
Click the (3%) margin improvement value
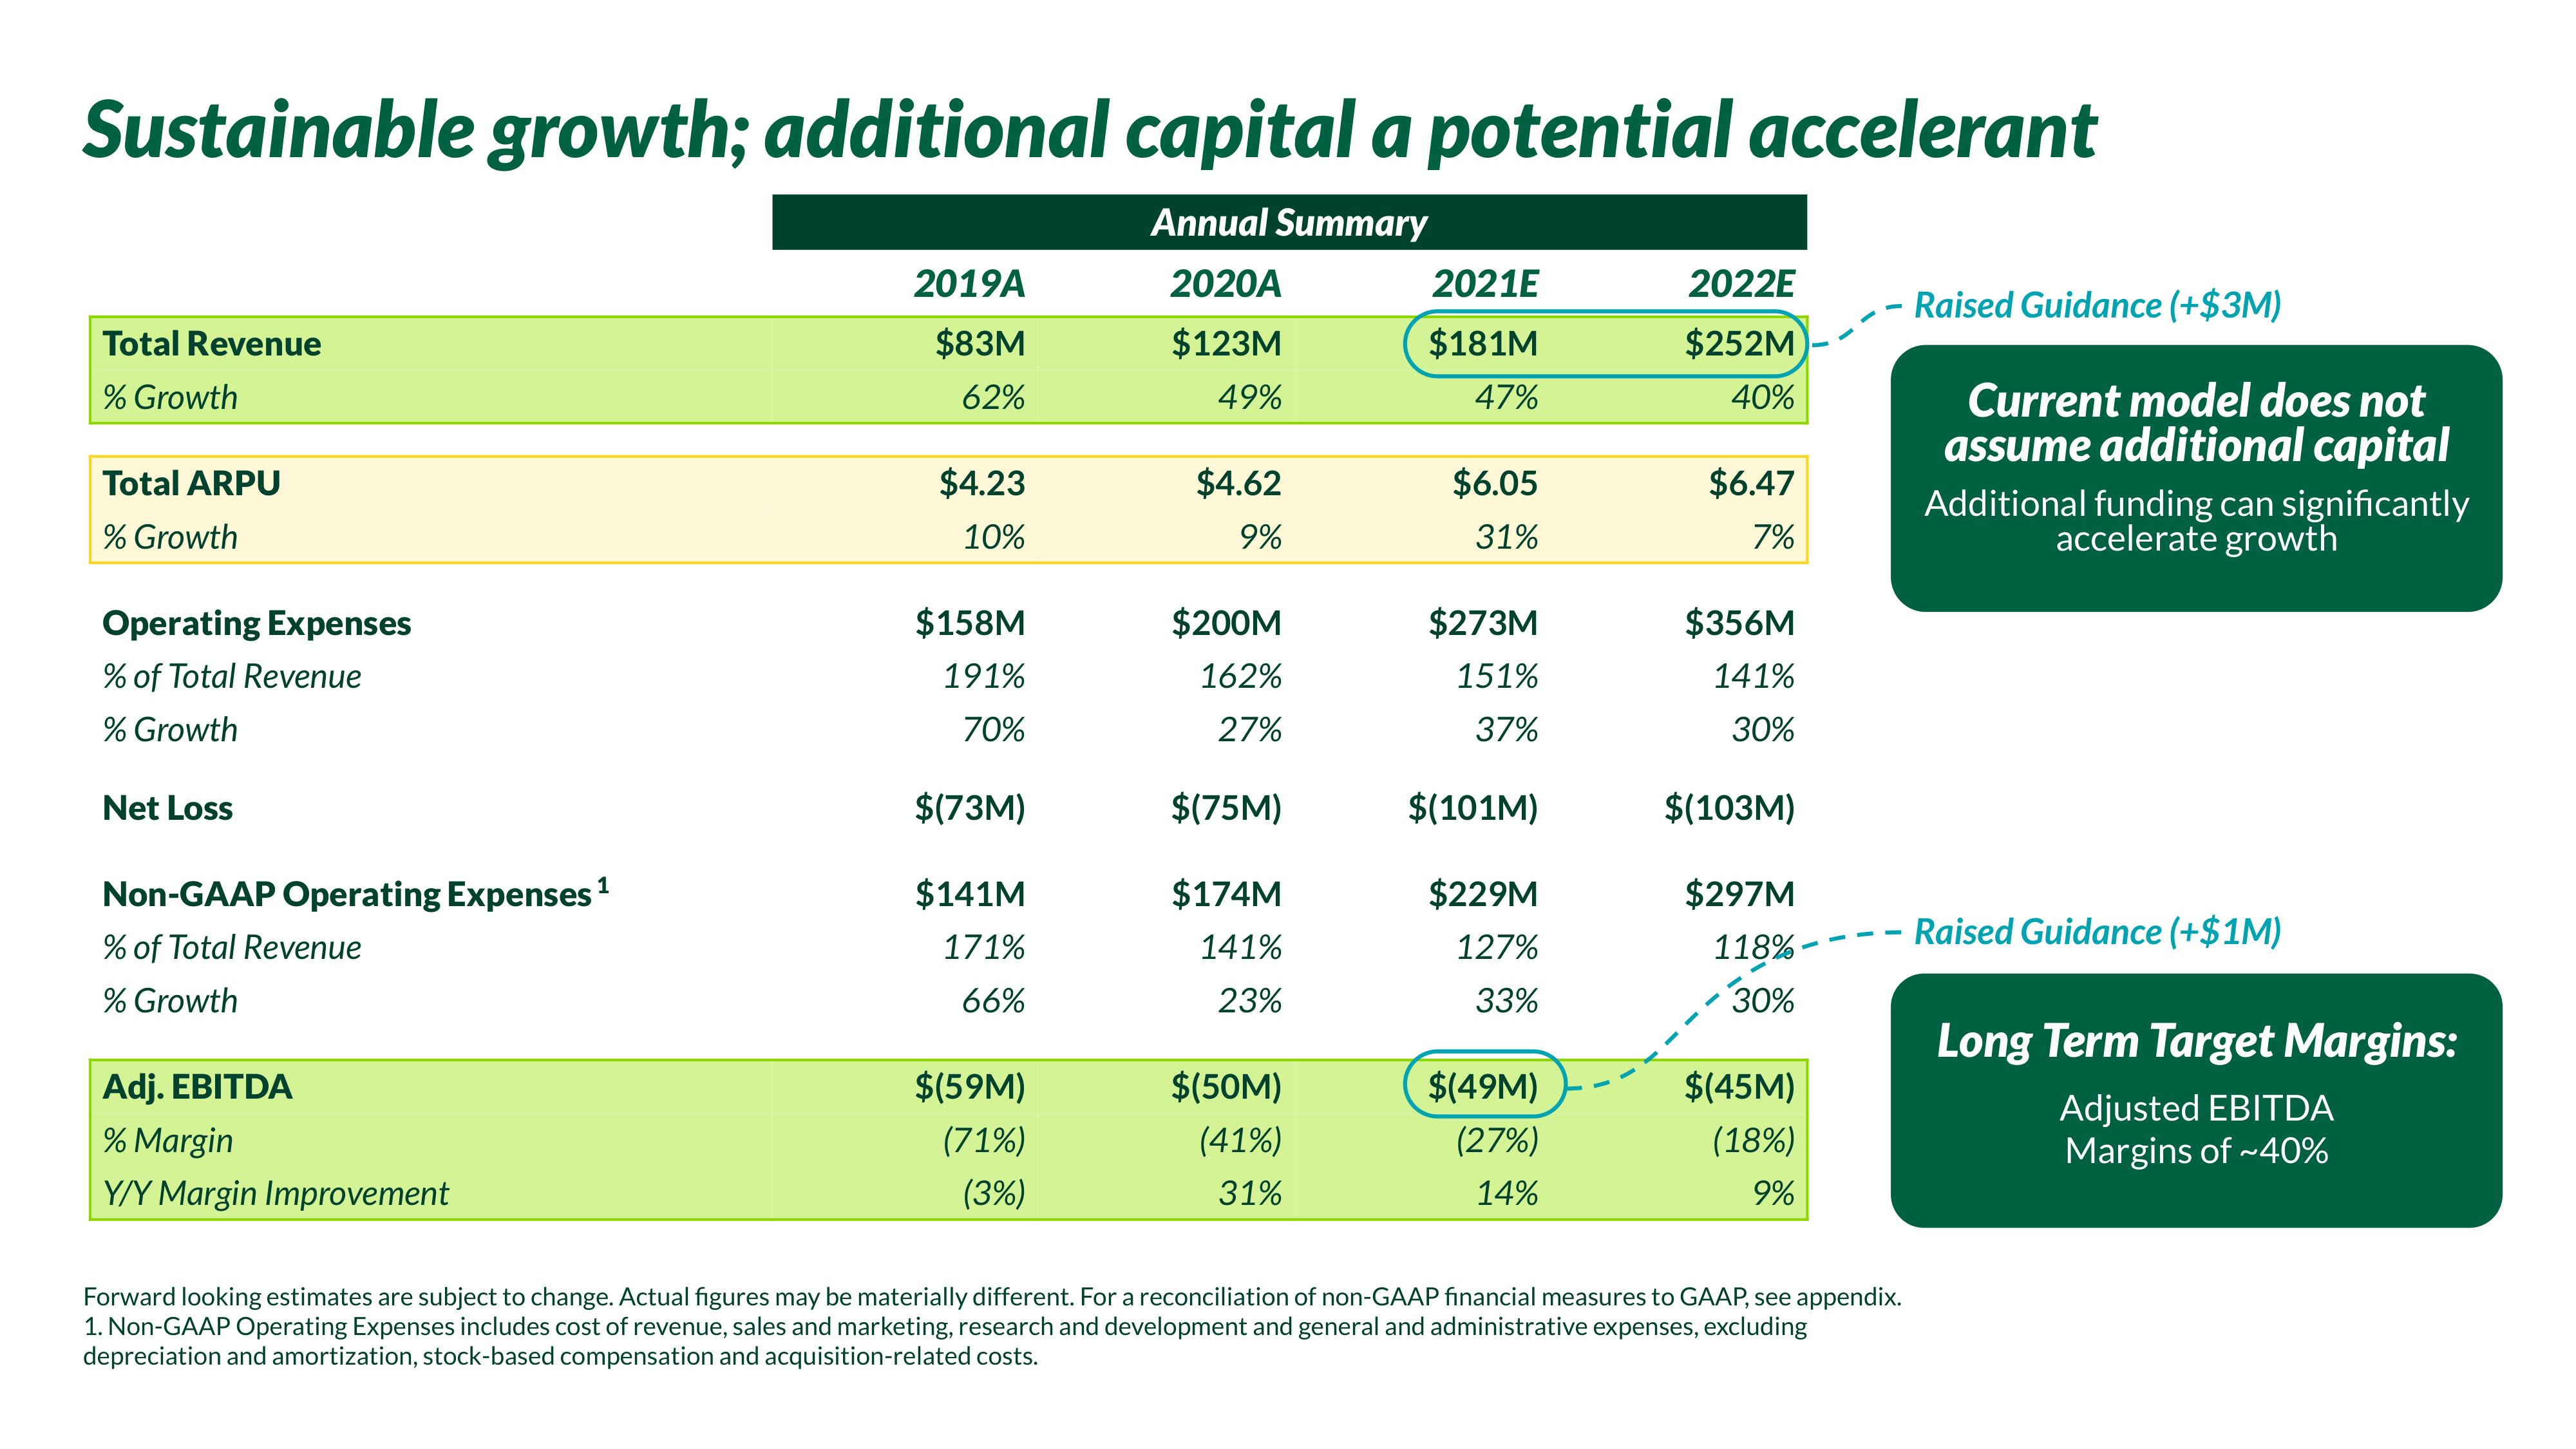[994, 1194]
